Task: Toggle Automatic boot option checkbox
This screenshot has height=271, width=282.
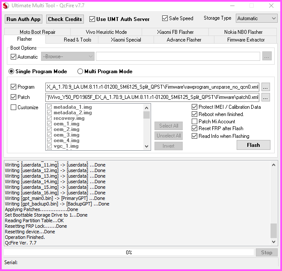Action: pyautogui.click(x=14, y=57)
